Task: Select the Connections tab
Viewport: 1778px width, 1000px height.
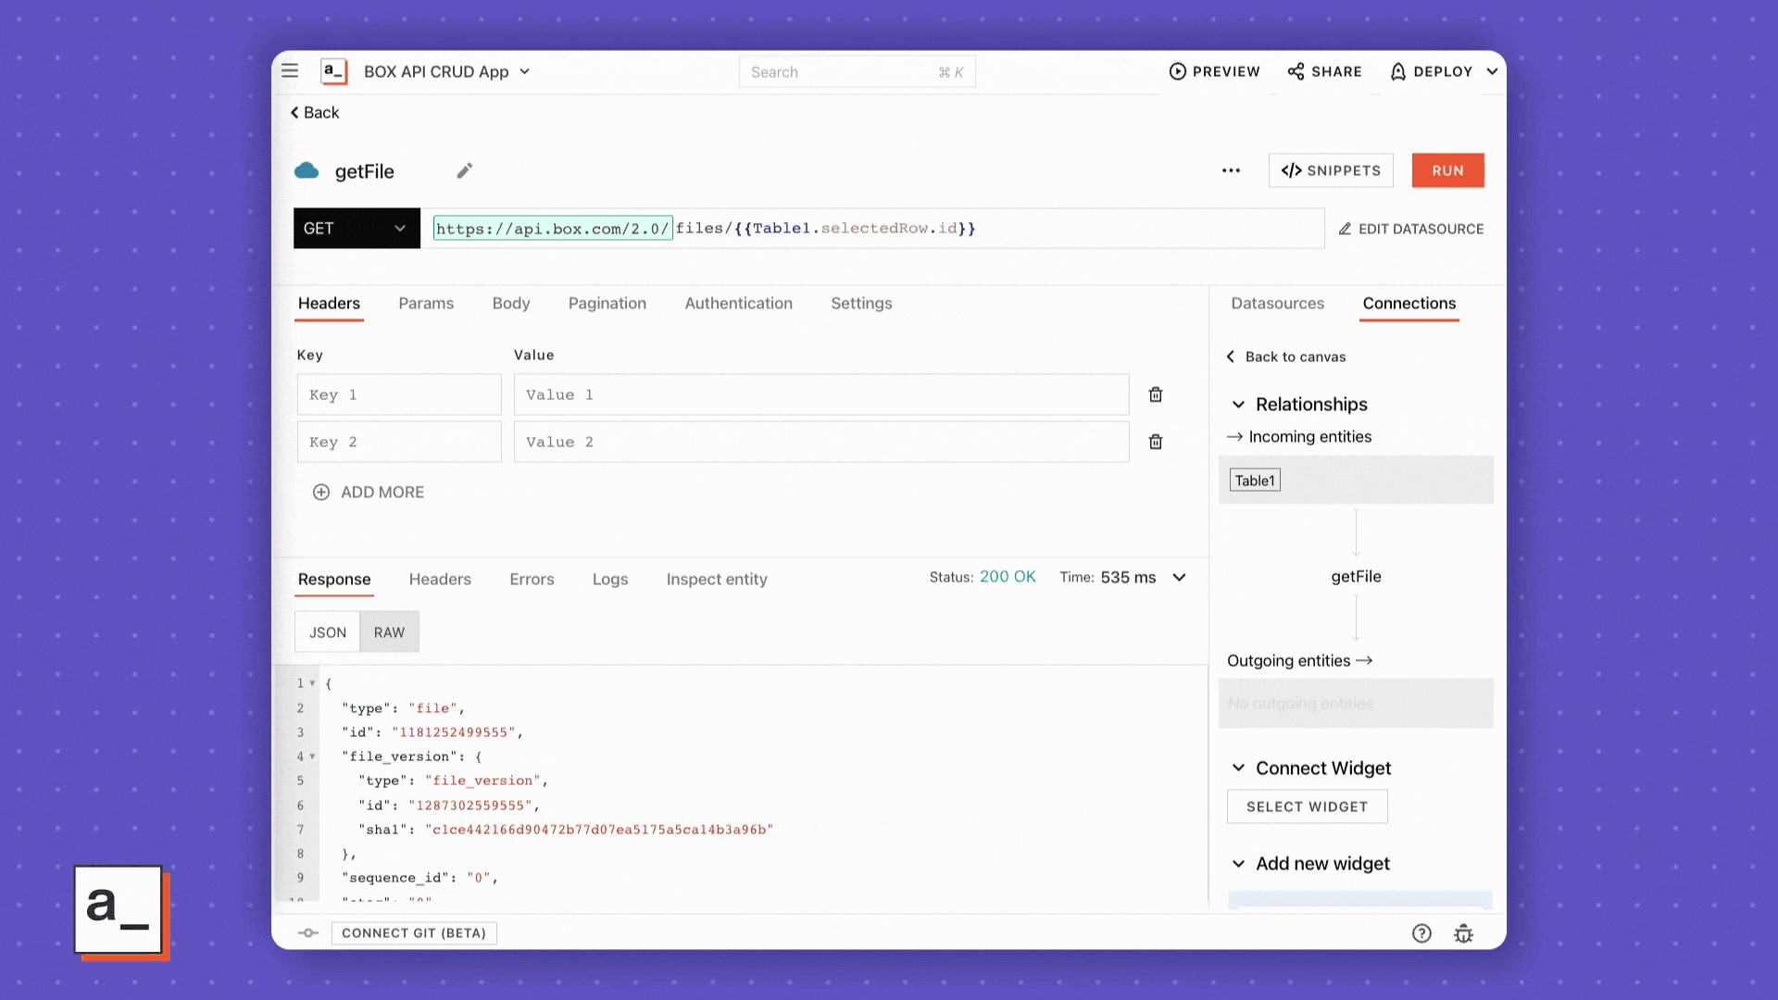Action: 1409,304
